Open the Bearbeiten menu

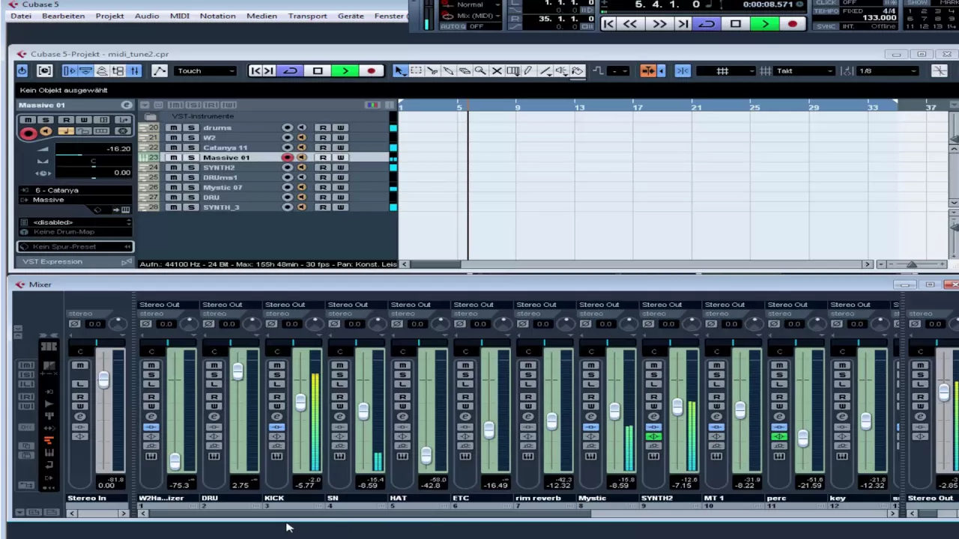pos(63,16)
